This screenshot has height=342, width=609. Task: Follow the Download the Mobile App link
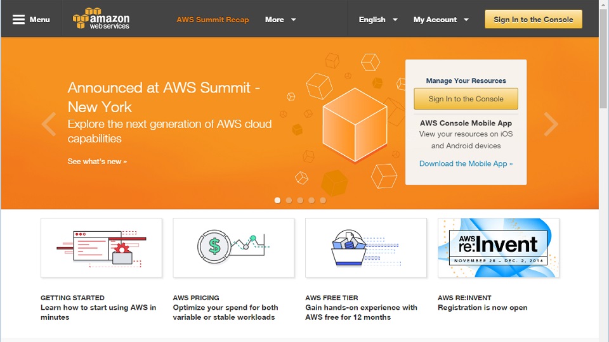466,163
